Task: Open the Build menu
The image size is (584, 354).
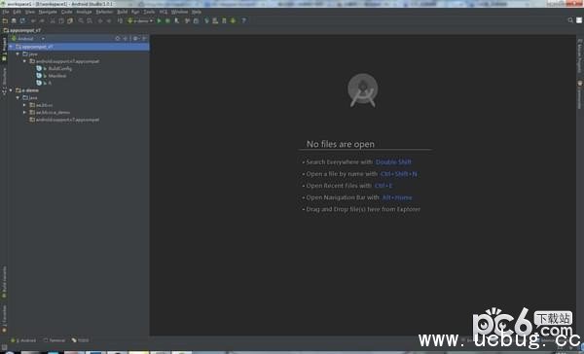Action: coord(123,12)
